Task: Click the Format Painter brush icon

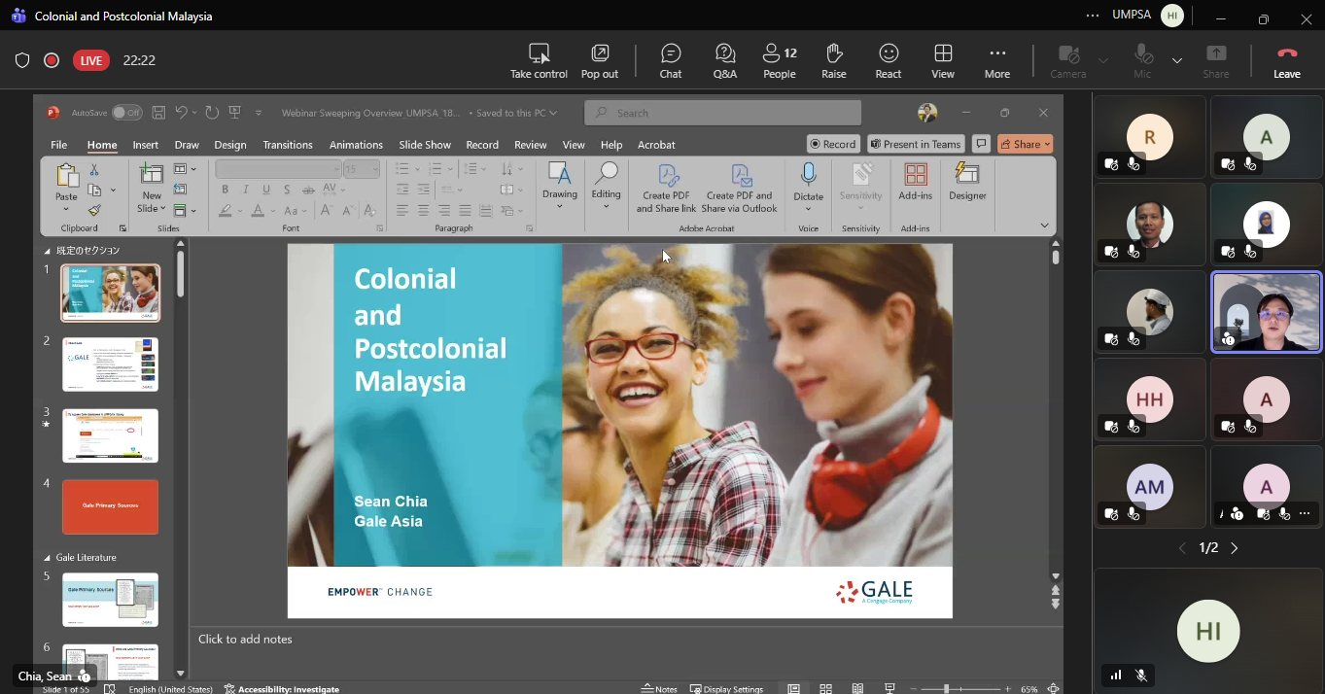Action: 94,210
